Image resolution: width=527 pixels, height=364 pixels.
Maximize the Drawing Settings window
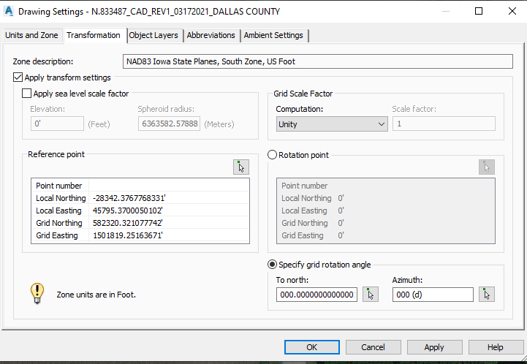(x=479, y=11)
